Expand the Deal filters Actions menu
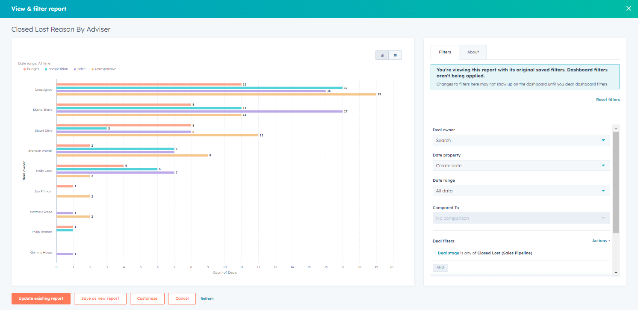 coord(601,241)
